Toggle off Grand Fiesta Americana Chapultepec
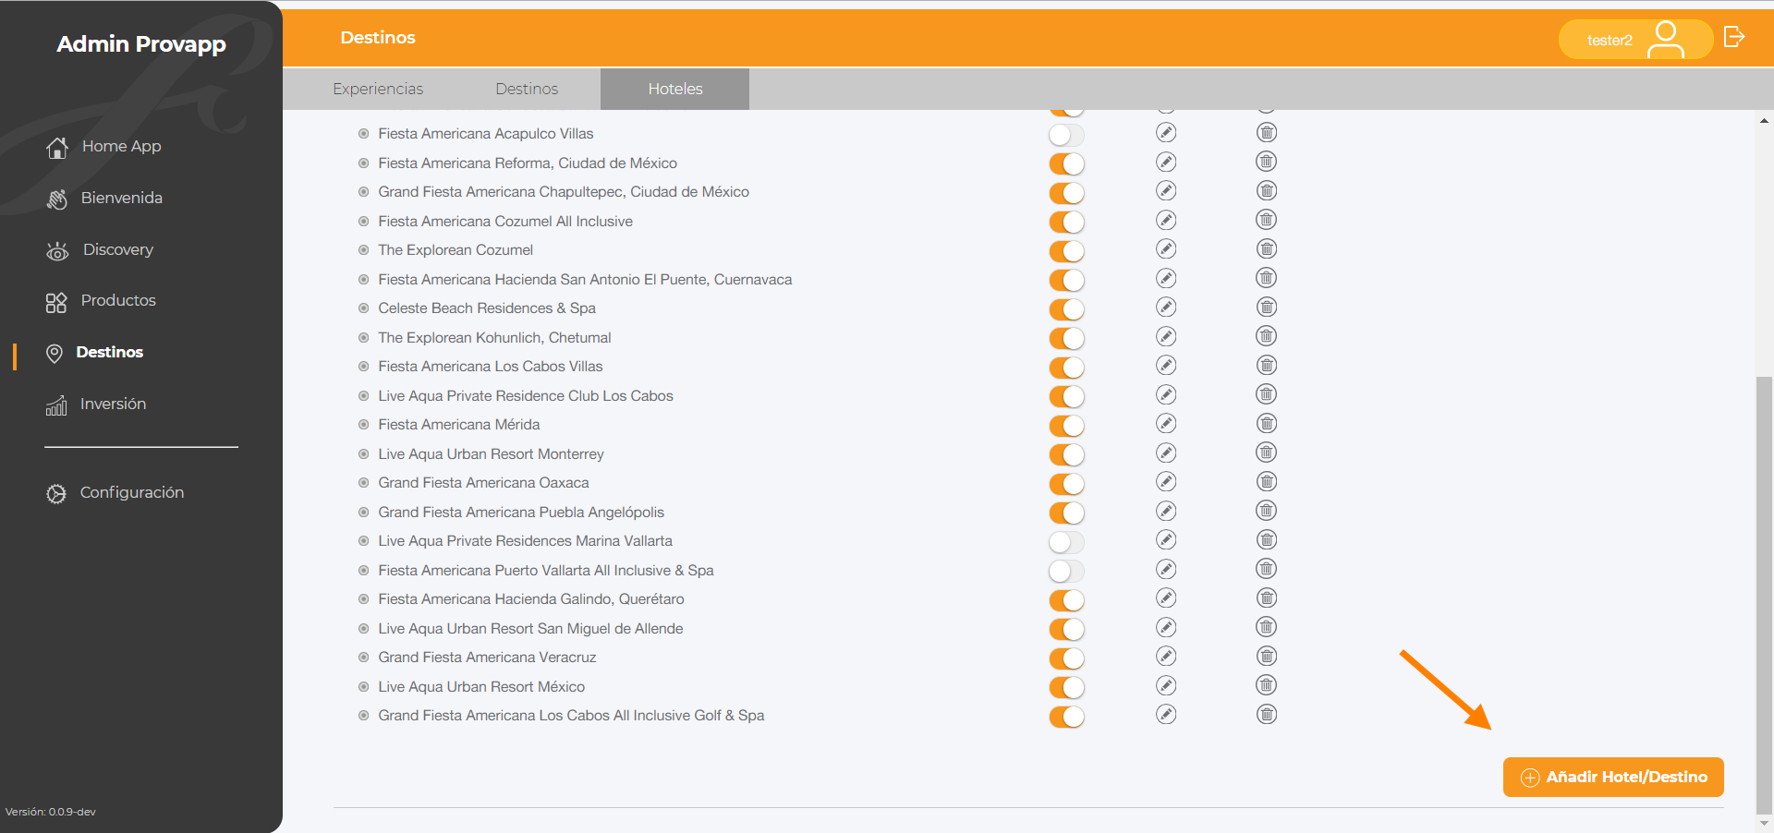The image size is (1774, 833). pyautogui.click(x=1066, y=193)
